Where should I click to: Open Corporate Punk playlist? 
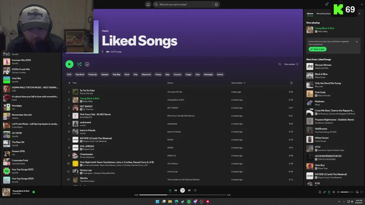pyautogui.click(x=31, y=162)
